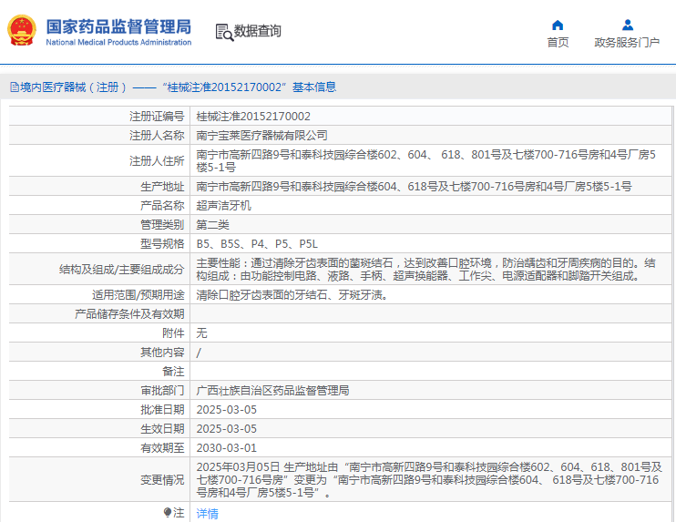Click the 备注 row label
The height and width of the screenshot is (522, 676).
(x=173, y=371)
